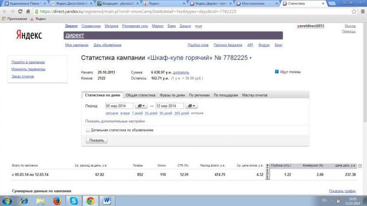The image size is (367, 206).
Task: Reload the page with the browser refresh icon
Action: pyautogui.click(x=20, y=11)
